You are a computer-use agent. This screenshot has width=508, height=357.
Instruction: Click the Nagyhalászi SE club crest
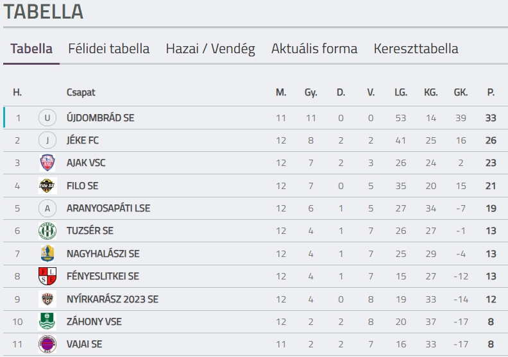point(47,254)
